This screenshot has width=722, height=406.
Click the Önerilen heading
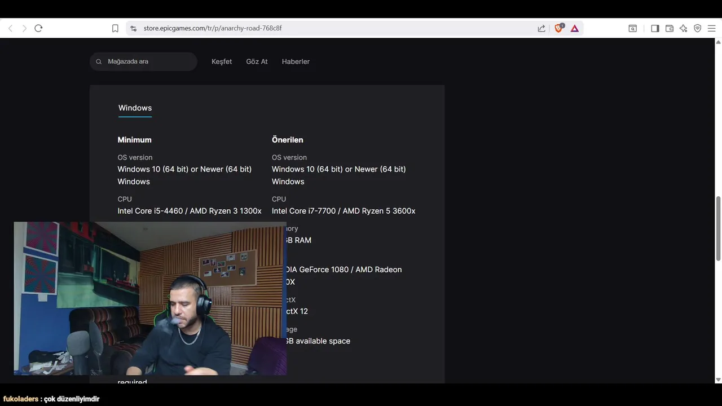pos(288,140)
